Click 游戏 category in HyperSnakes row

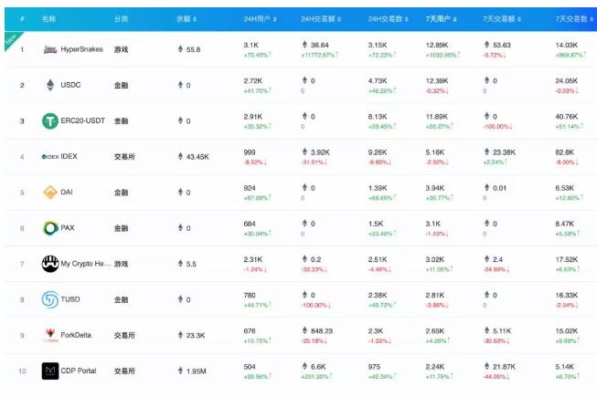[x=121, y=49]
